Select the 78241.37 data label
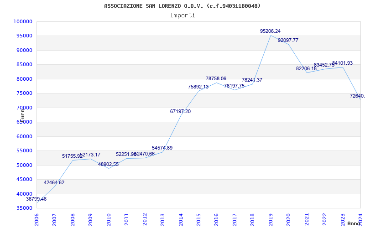 pyautogui.click(x=252, y=80)
